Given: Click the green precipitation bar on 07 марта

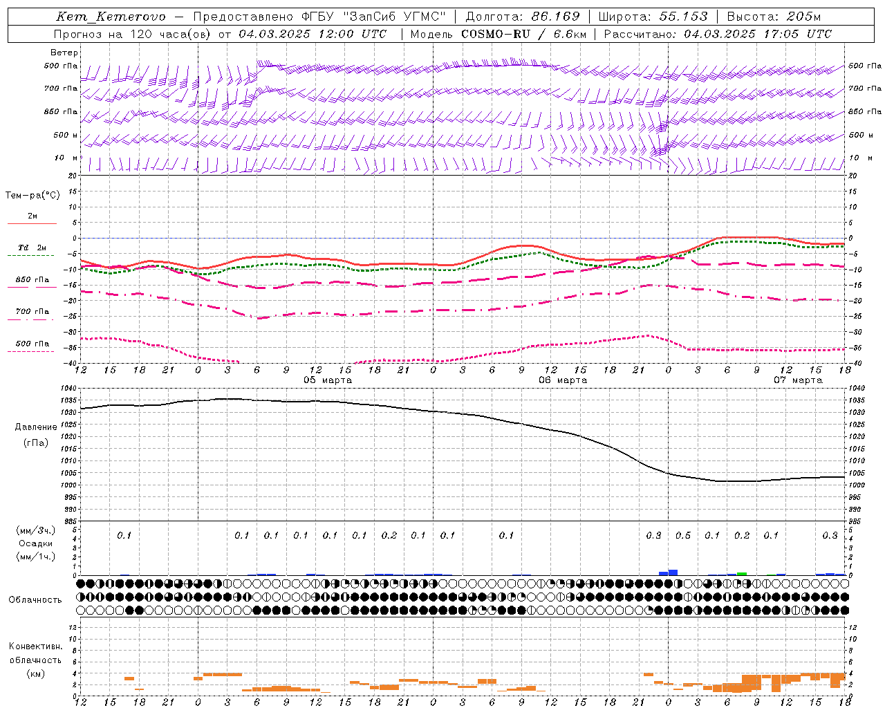Looking at the screenshot, I should click(x=742, y=574).
